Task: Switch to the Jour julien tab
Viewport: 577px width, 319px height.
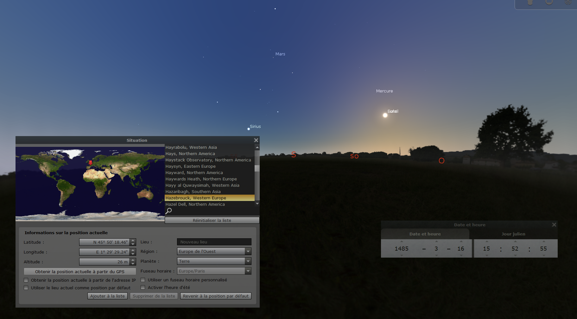Action: click(x=513, y=234)
